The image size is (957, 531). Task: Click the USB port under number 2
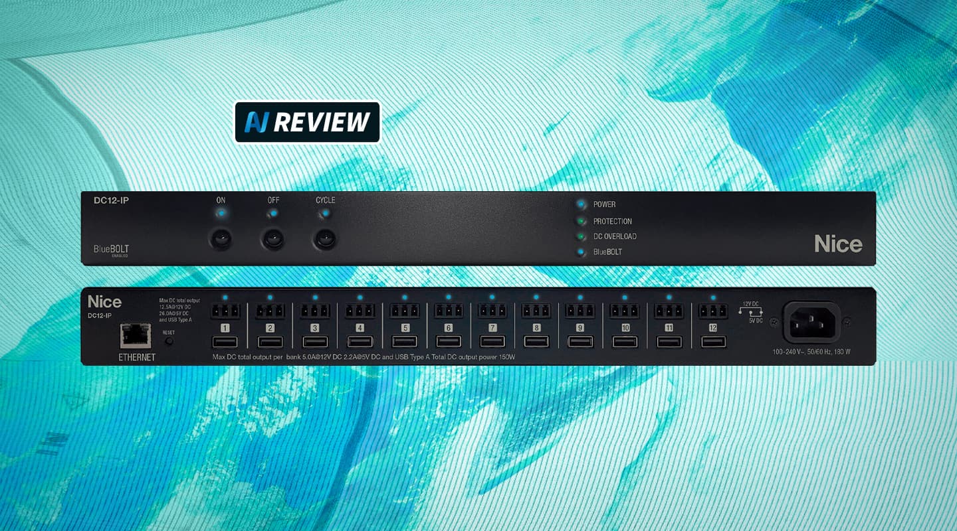click(x=270, y=342)
